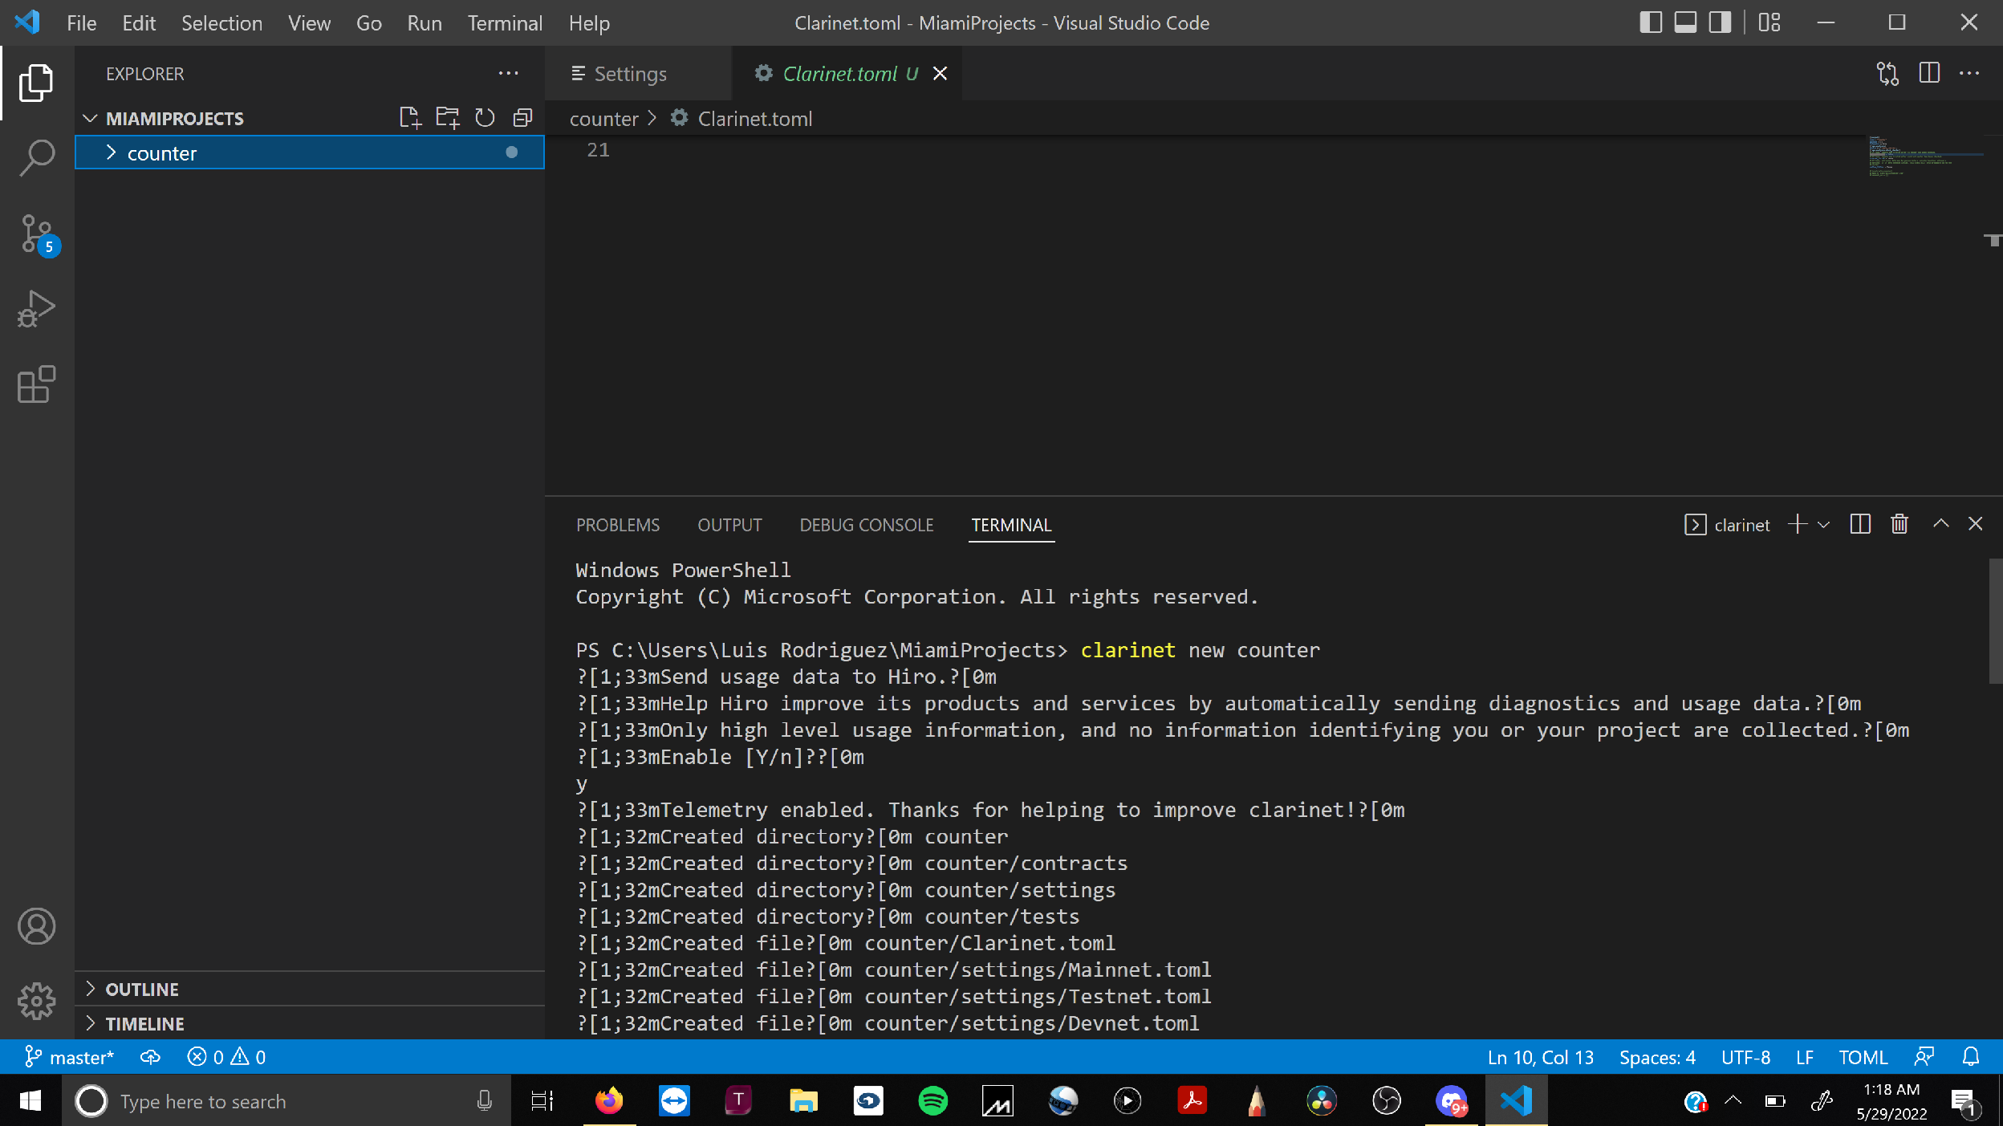This screenshot has height=1126, width=2003.
Task: Open the Source Control view
Action: pos(37,234)
